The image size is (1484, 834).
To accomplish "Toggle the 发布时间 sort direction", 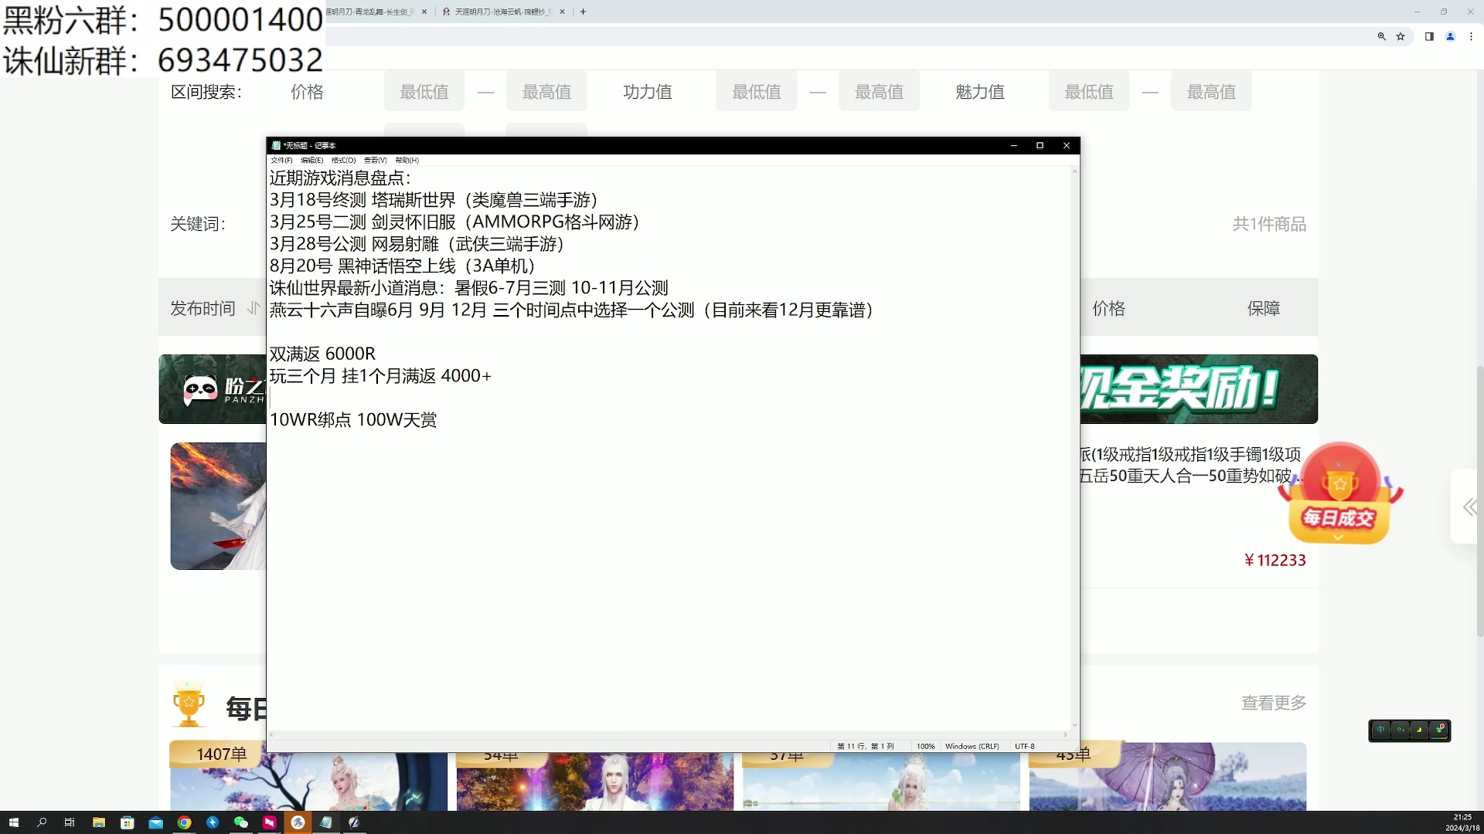I will click(x=253, y=308).
